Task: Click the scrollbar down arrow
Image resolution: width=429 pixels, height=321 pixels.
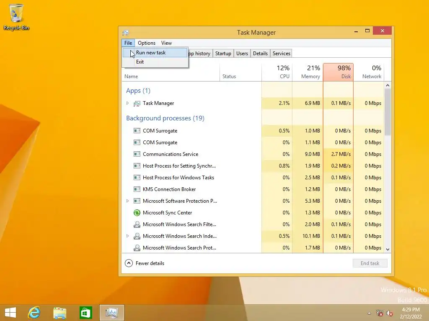Action: tap(388, 249)
